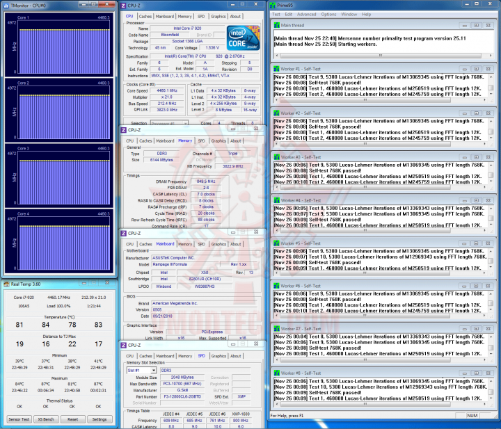
Task: Click the Worker #1 window icon
Action: tap(276, 69)
